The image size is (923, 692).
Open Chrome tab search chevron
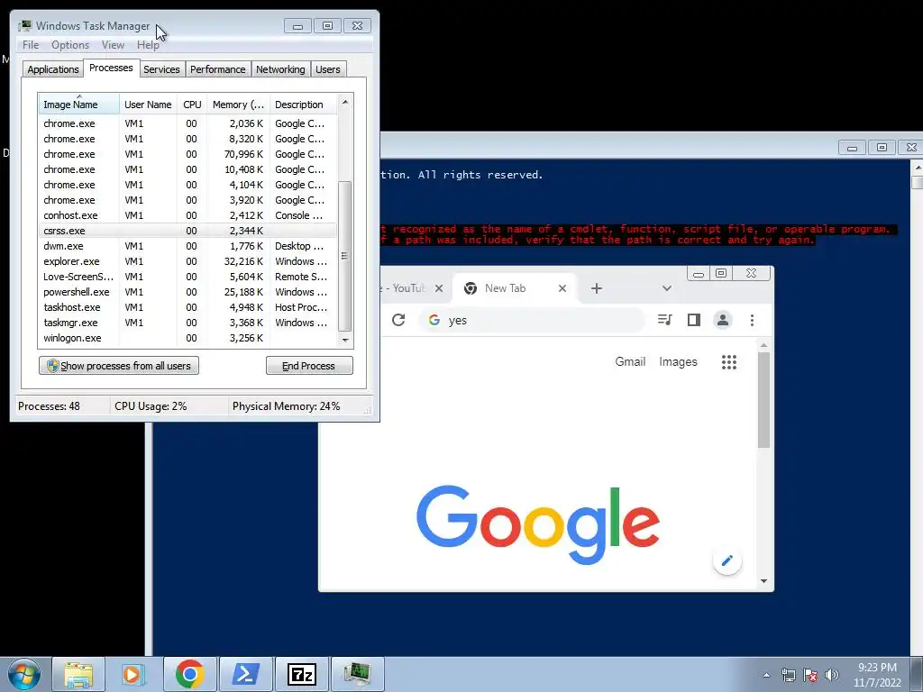tap(666, 288)
